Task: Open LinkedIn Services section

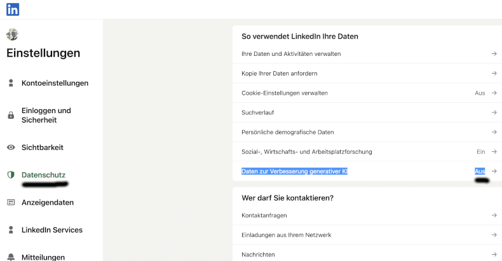Action: coord(52,230)
